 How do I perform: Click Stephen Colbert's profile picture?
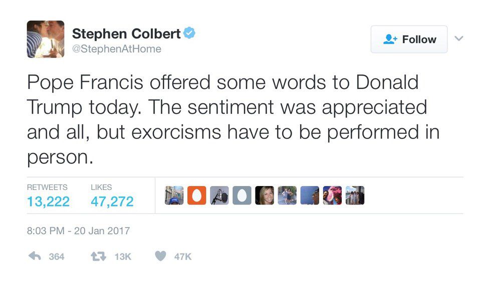pyautogui.click(x=45, y=39)
